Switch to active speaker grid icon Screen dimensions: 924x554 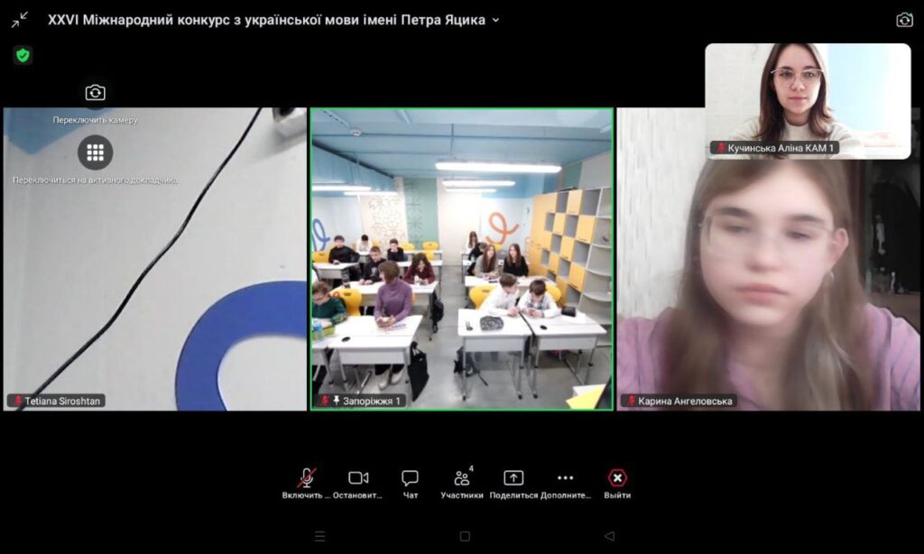point(95,152)
